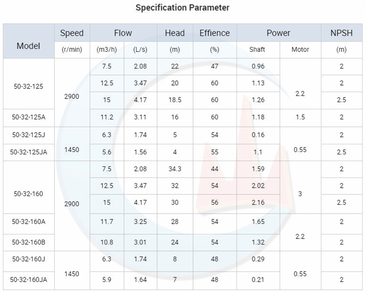Screen dimensions: 366x292
Task: Select the (L/s) unit cell
Action: pyautogui.click(x=140, y=50)
